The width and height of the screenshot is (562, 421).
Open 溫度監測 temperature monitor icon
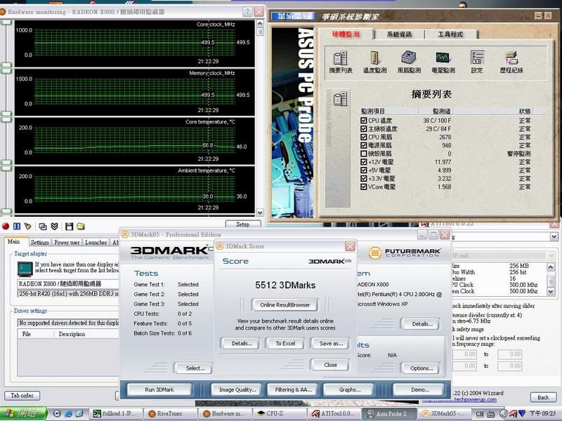(374, 62)
